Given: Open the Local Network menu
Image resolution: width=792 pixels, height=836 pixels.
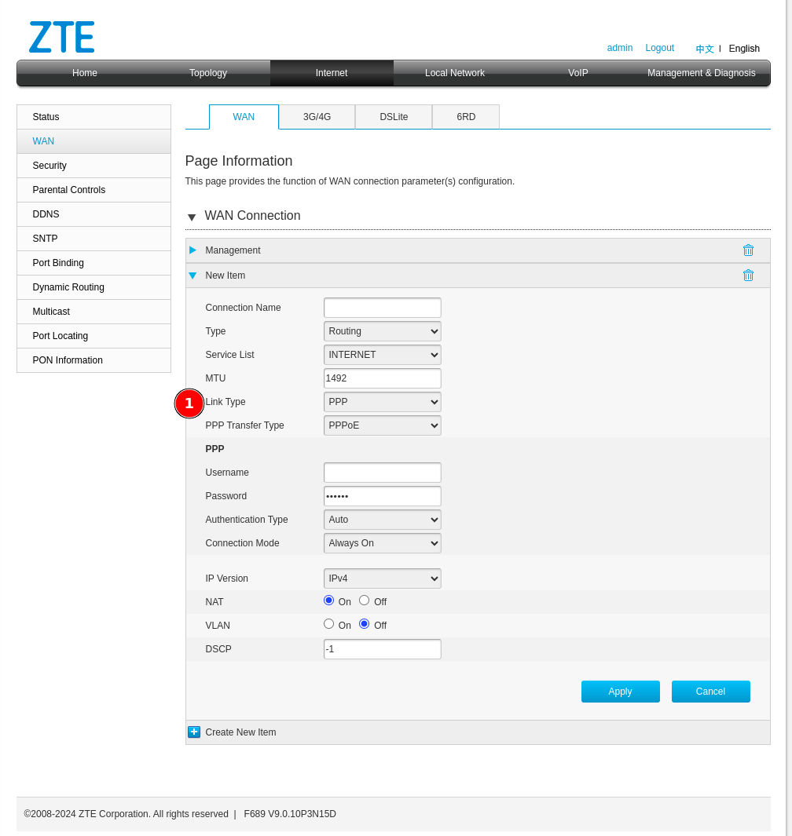Looking at the screenshot, I should [454, 73].
